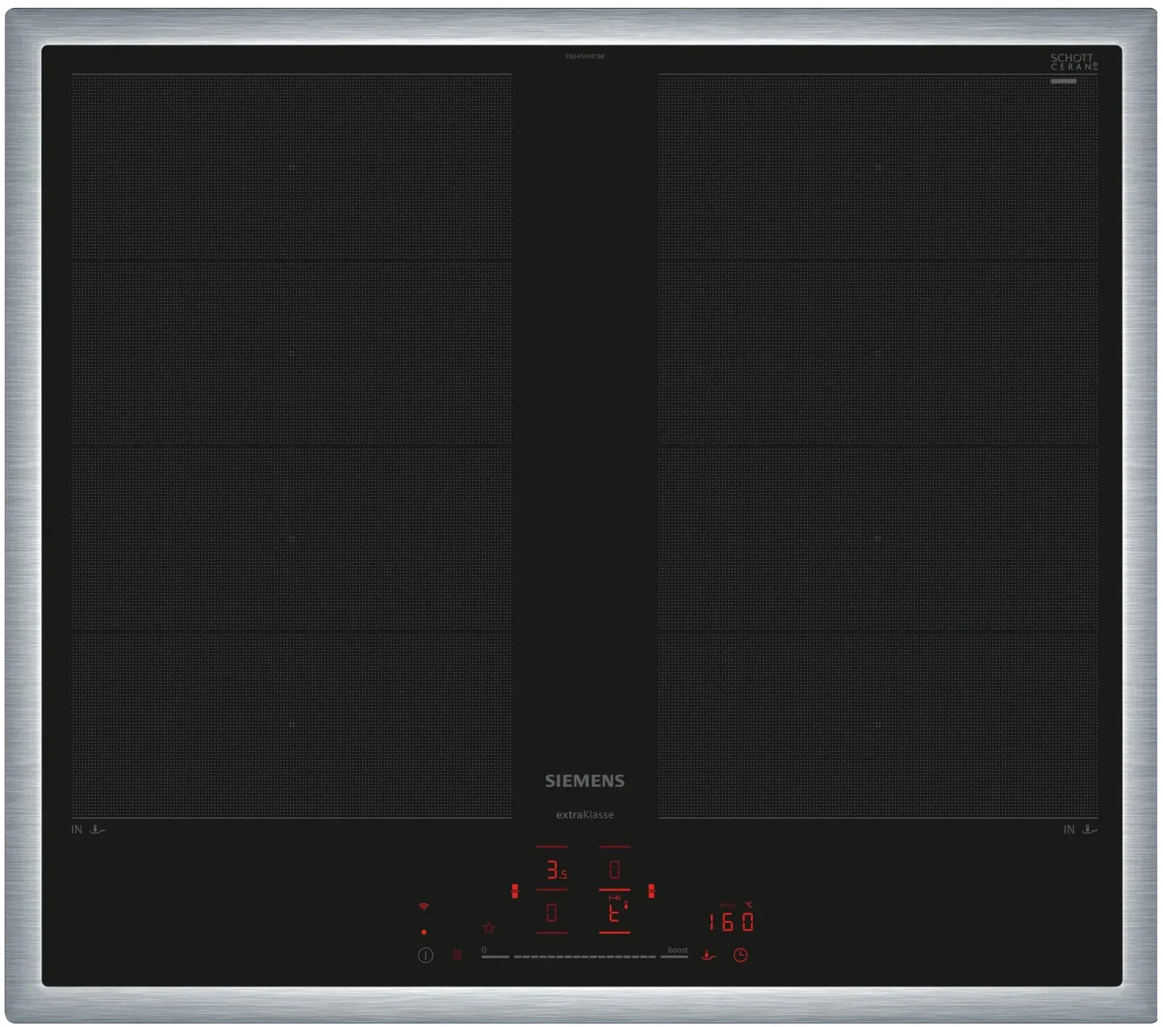
Task: Touch the 0 end of the power slider
Action: (495, 956)
